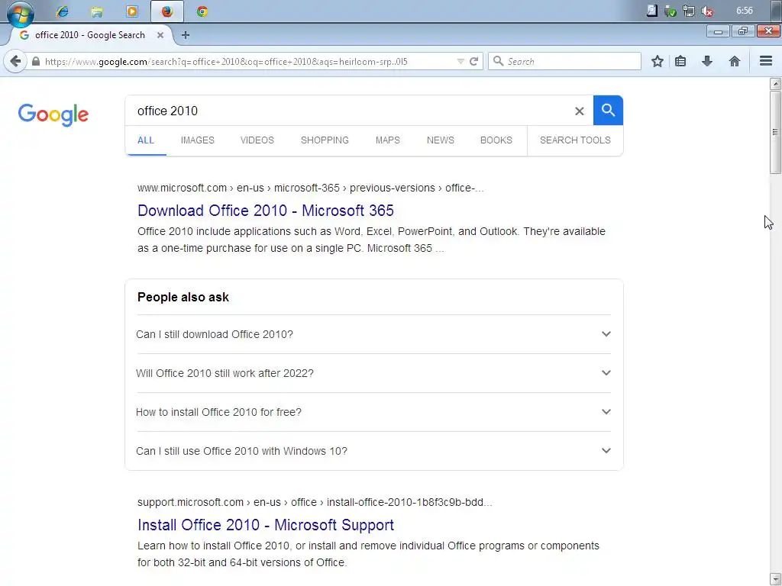Viewport: 782px width, 586px height.
Task: Click the taskbar clock showing 6:56
Action: 744,11
